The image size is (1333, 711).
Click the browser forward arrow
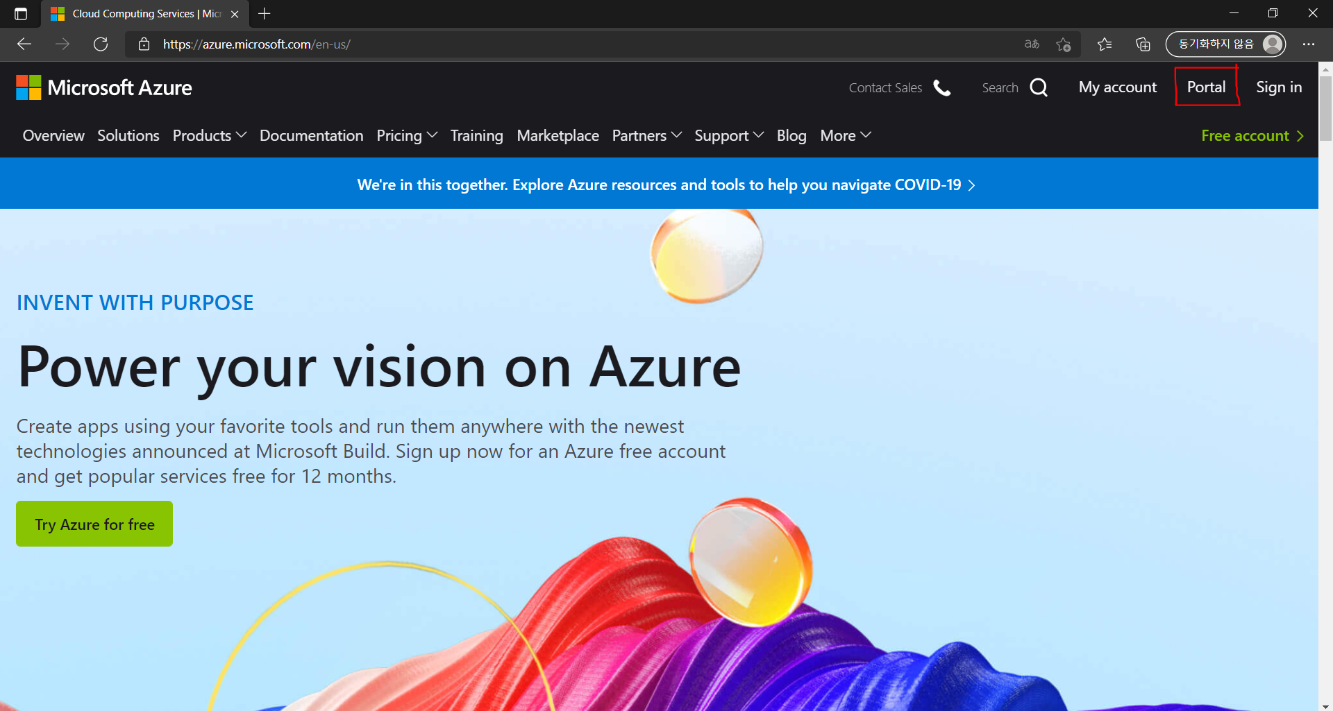tap(62, 44)
